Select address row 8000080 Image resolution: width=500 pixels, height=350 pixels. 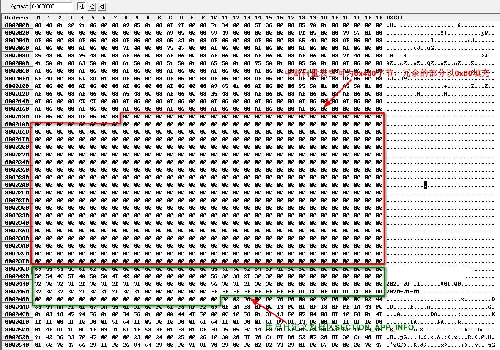coord(17,55)
